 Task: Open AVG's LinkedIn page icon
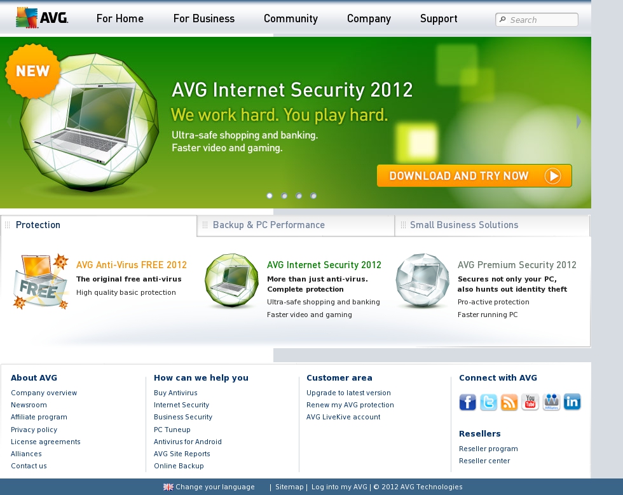(572, 402)
